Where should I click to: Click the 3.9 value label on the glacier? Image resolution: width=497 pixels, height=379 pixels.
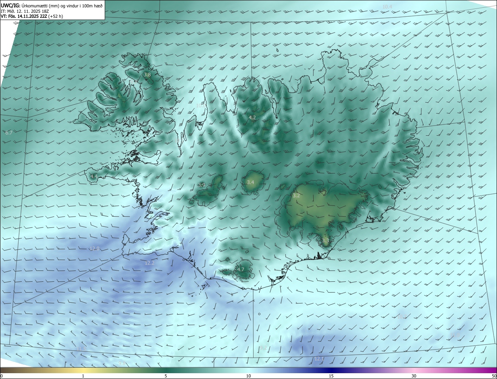pyautogui.click(x=202, y=185)
